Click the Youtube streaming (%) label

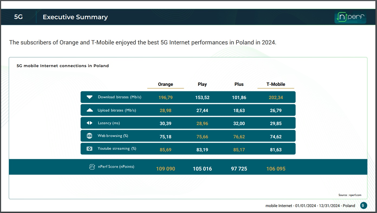(x=117, y=148)
